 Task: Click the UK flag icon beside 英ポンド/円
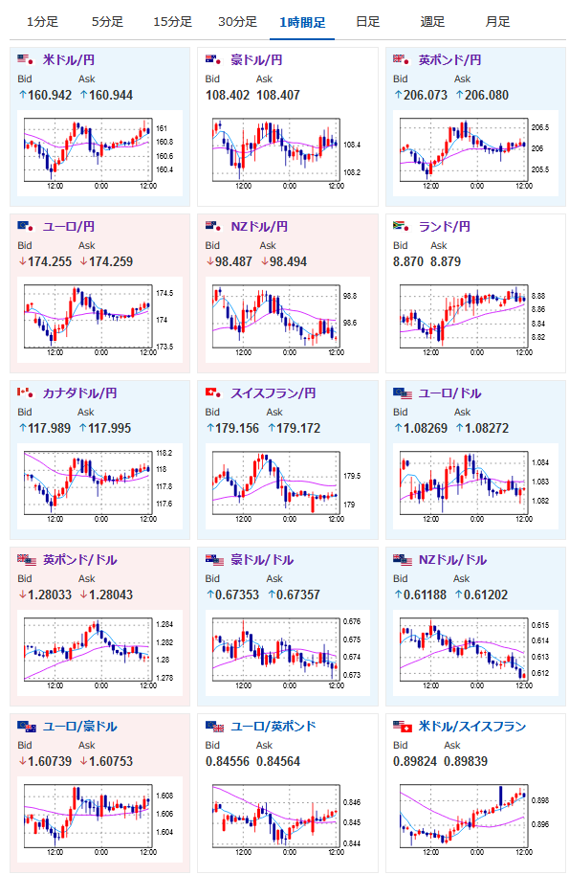[402, 59]
